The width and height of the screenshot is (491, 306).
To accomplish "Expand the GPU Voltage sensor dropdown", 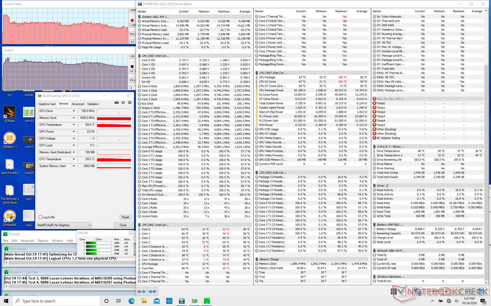I will [74, 138].
